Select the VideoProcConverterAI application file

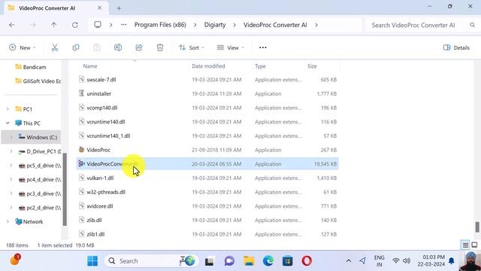[x=207, y=164]
